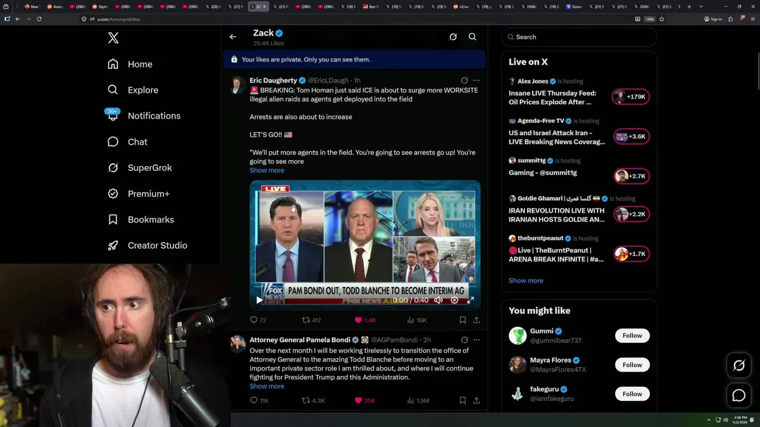Share Pamela Bondi's post

pos(476,400)
